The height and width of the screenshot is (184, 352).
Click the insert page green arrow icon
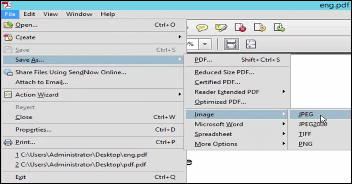[x=279, y=27]
